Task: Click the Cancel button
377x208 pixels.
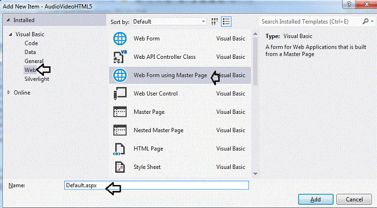Action: (354, 199)
